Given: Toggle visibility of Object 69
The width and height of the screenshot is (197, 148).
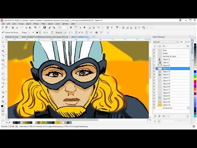Looking at the screenshot, I should click(154, 83).
